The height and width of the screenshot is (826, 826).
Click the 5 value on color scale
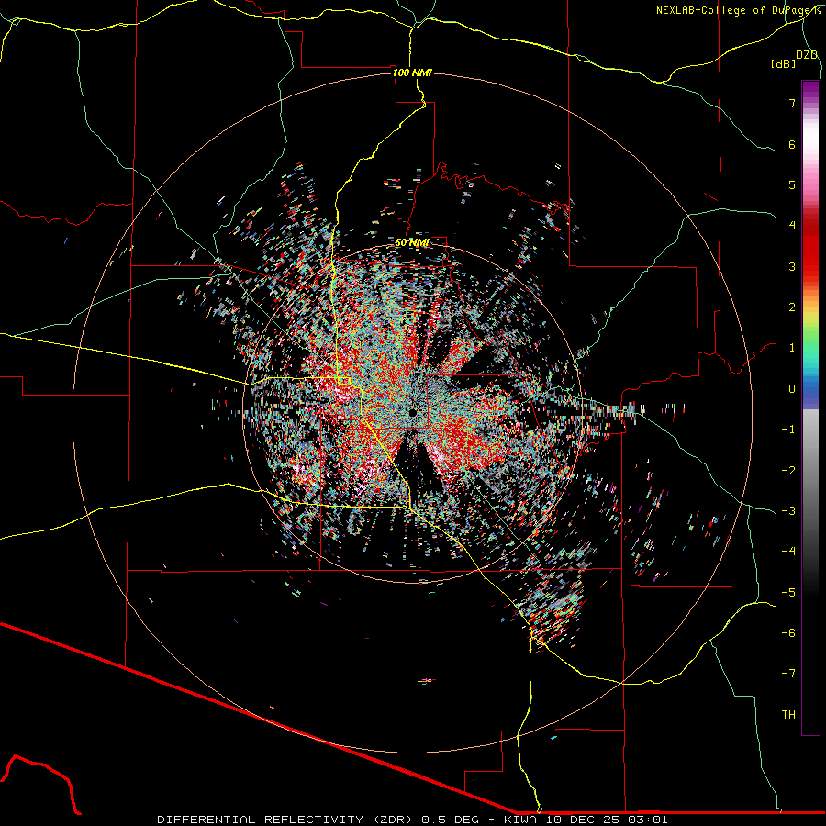pos(792,184)
